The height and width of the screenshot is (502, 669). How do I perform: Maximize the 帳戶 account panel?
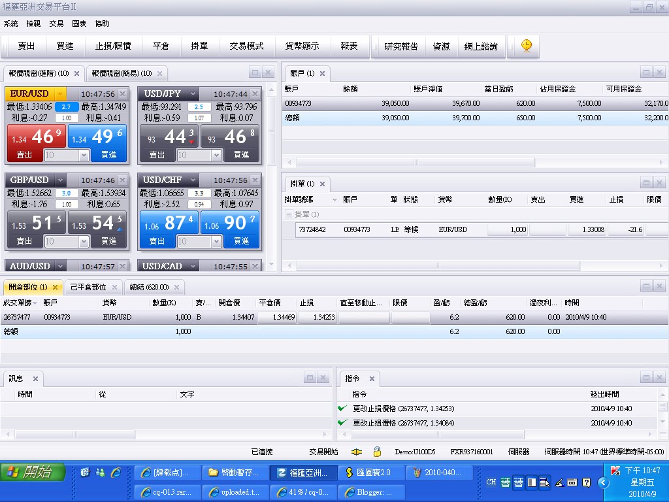[646, 73]
